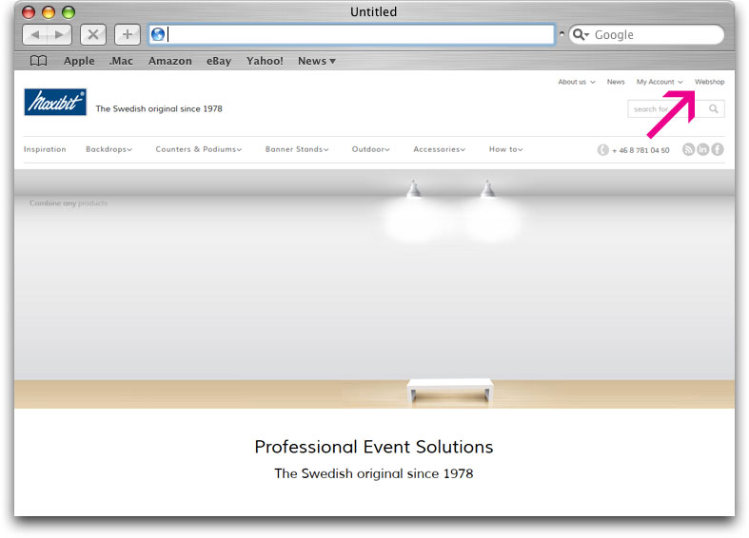The height and width of the screenshot is (538, 749).
Task: Expand the Backdrops dropdown menu
Action: pyautogui.click(x=108, y=149)
